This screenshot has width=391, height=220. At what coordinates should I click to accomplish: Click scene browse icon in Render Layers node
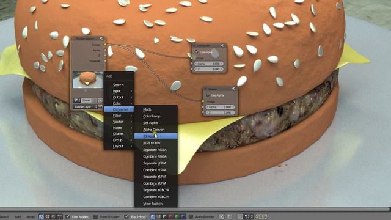click(77, 100)
